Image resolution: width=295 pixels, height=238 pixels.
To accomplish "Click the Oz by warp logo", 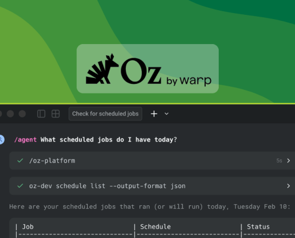I will coord(148,69).
